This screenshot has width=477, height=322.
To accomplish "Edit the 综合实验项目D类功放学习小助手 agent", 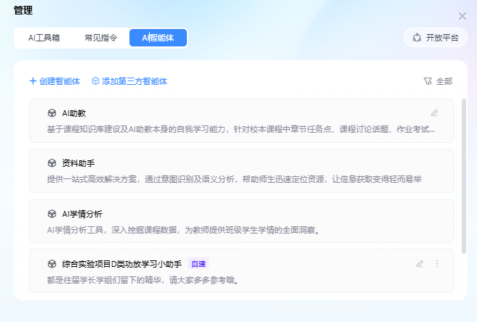I will click(420, 264).
